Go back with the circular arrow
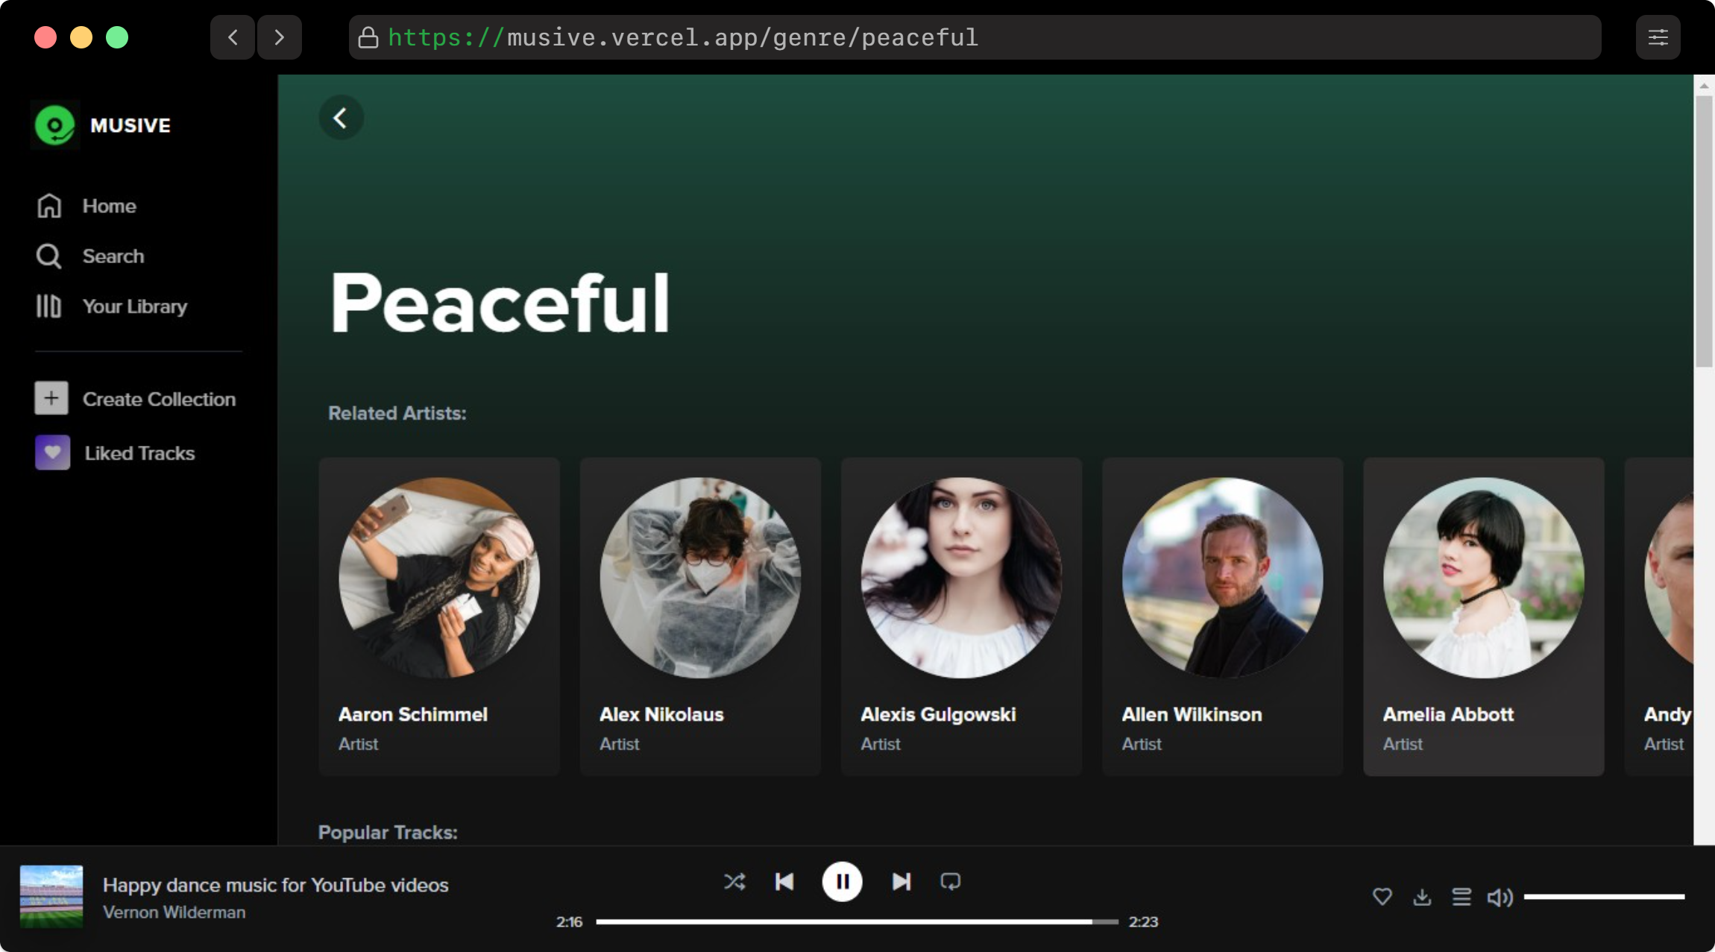The height and width of the screenshot is (952, 1715). click(341, 118)
